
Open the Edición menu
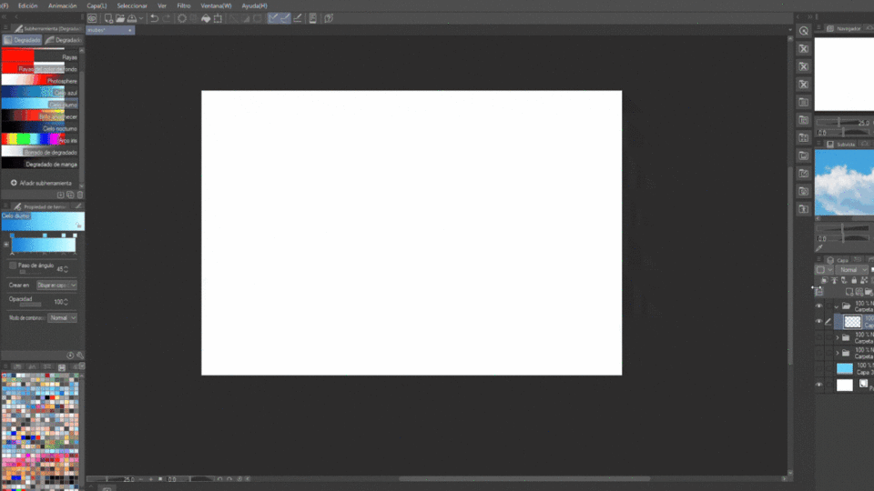28,5
